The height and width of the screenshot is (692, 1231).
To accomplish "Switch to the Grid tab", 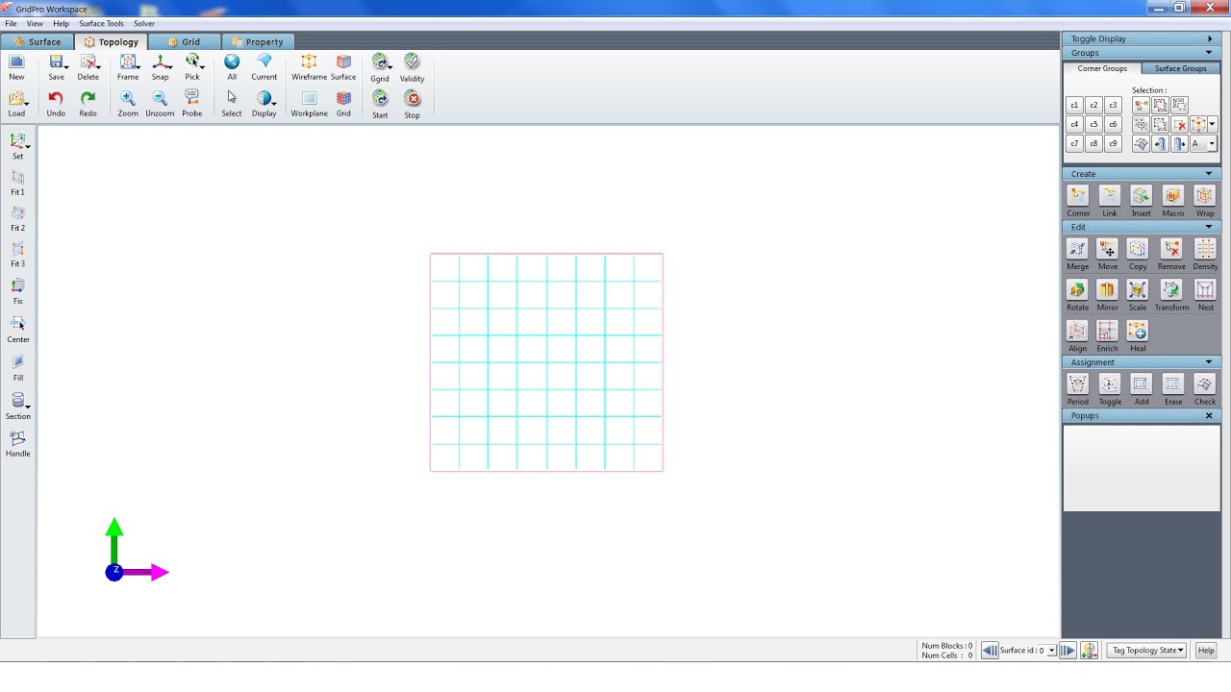I will point(184,42).
